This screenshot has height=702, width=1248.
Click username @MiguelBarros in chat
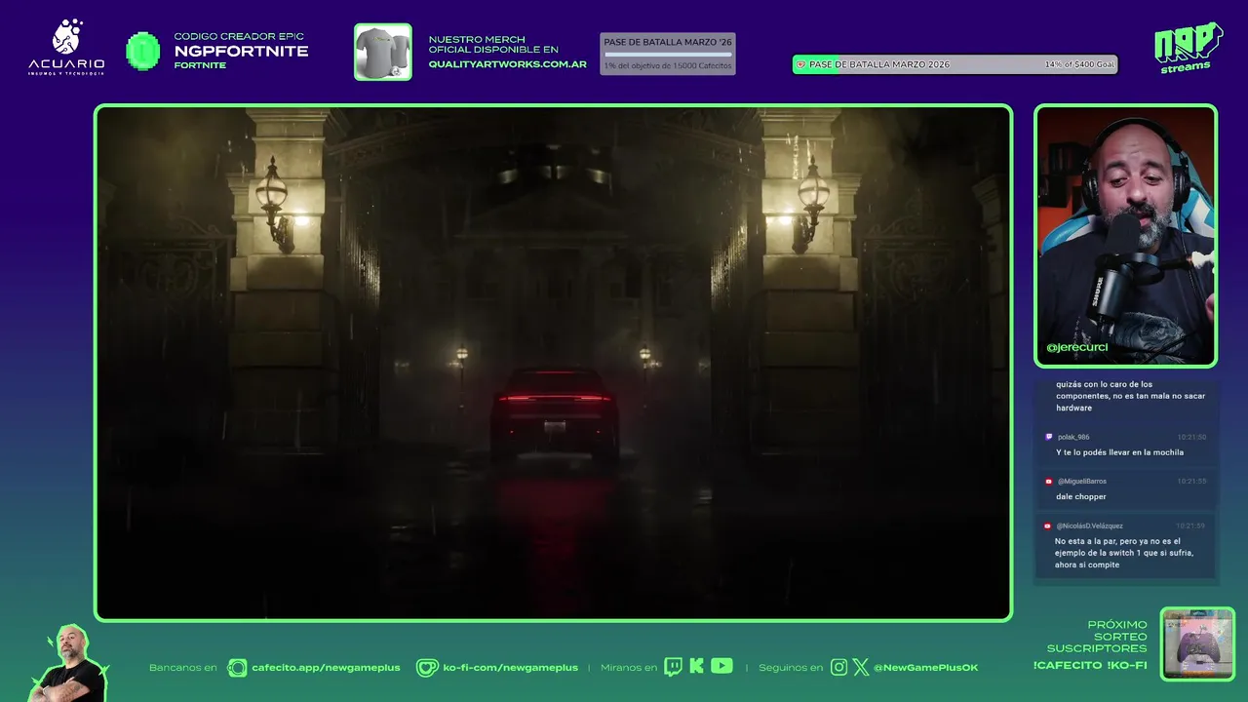(1081, 481)
